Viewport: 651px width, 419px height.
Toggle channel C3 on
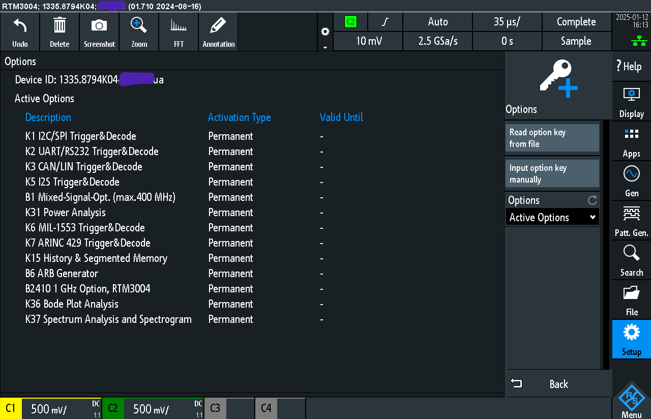(215, 408)
